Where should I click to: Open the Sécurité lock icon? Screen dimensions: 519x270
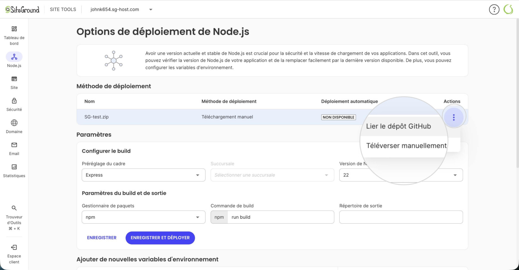point(14,101)
